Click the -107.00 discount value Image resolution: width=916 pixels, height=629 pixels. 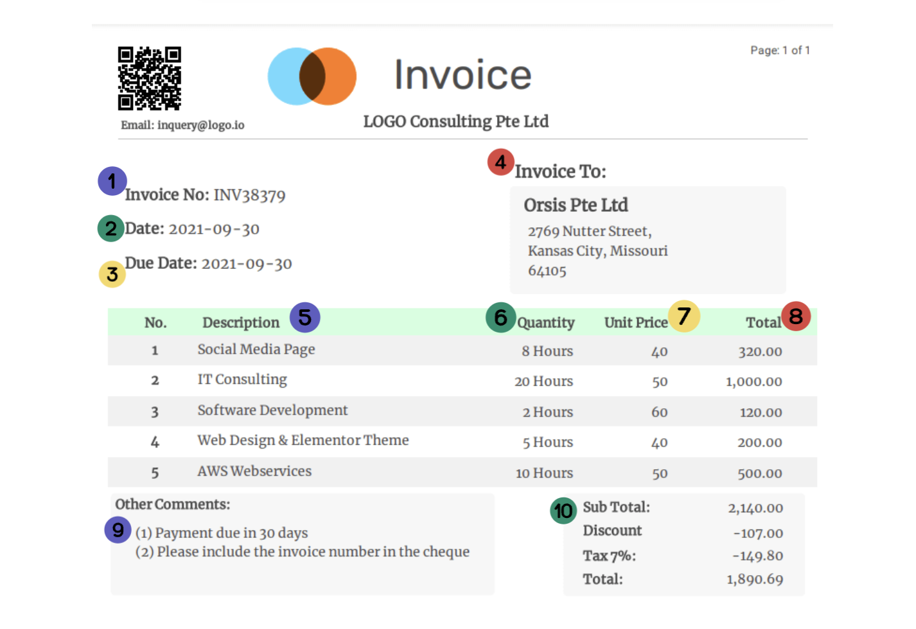758,533
